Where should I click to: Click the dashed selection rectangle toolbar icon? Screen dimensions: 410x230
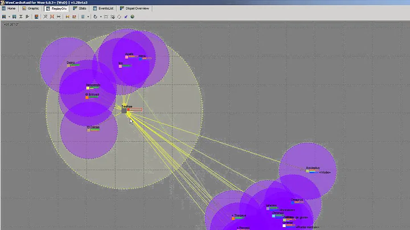coord(106,17)
